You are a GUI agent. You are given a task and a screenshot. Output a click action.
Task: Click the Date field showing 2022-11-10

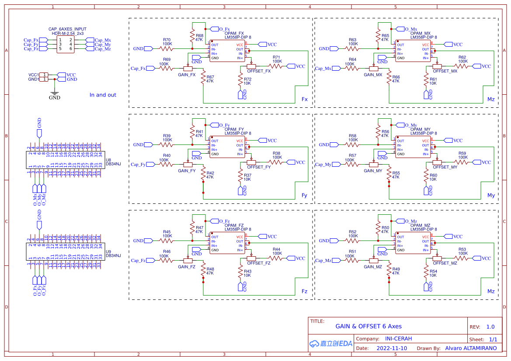[391, 348]
